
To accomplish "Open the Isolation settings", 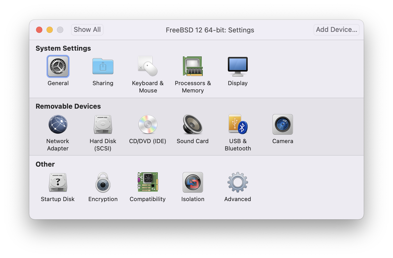I will pos(193,182).
